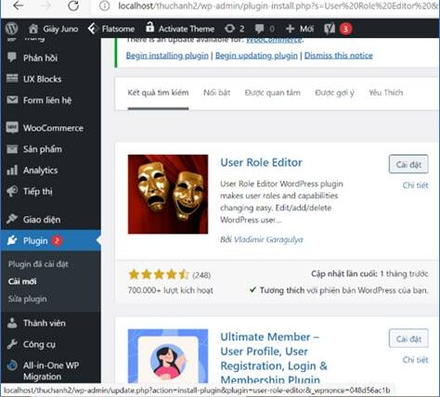Open Chi tiết for User Role Editor
This screenshot has width=440, height=397.
coord(415,186)
